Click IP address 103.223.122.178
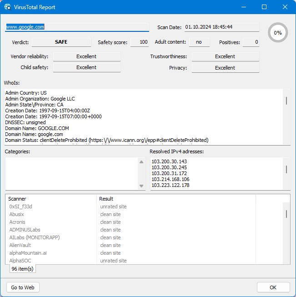 click(x=171, y=185)
